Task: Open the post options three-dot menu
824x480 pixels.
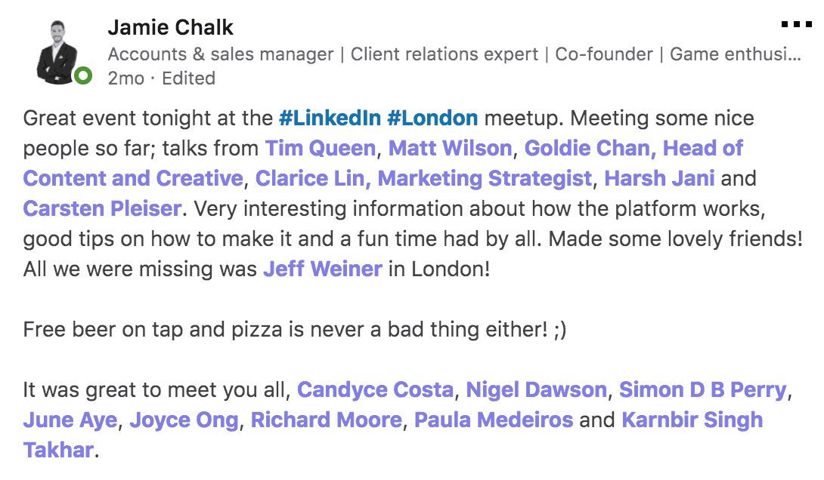Action: pyautogui.click(x=795, y=24)
